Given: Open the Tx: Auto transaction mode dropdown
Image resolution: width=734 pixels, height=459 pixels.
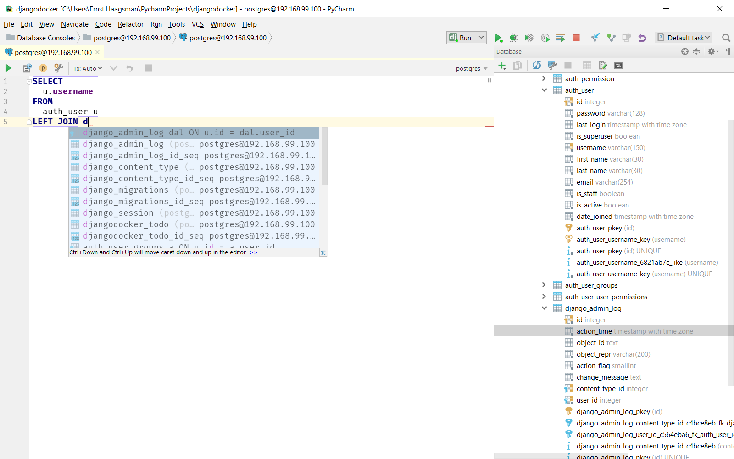Looking at the screenshot, I should (88, 68).
